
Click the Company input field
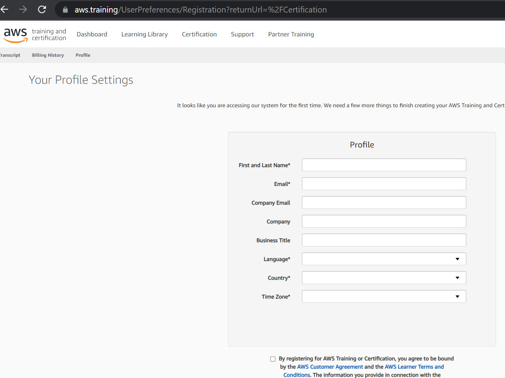click(x=384, y=221)
